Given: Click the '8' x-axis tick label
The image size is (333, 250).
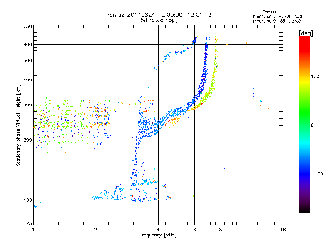Looking at the screenshot, I should (221, 230).
